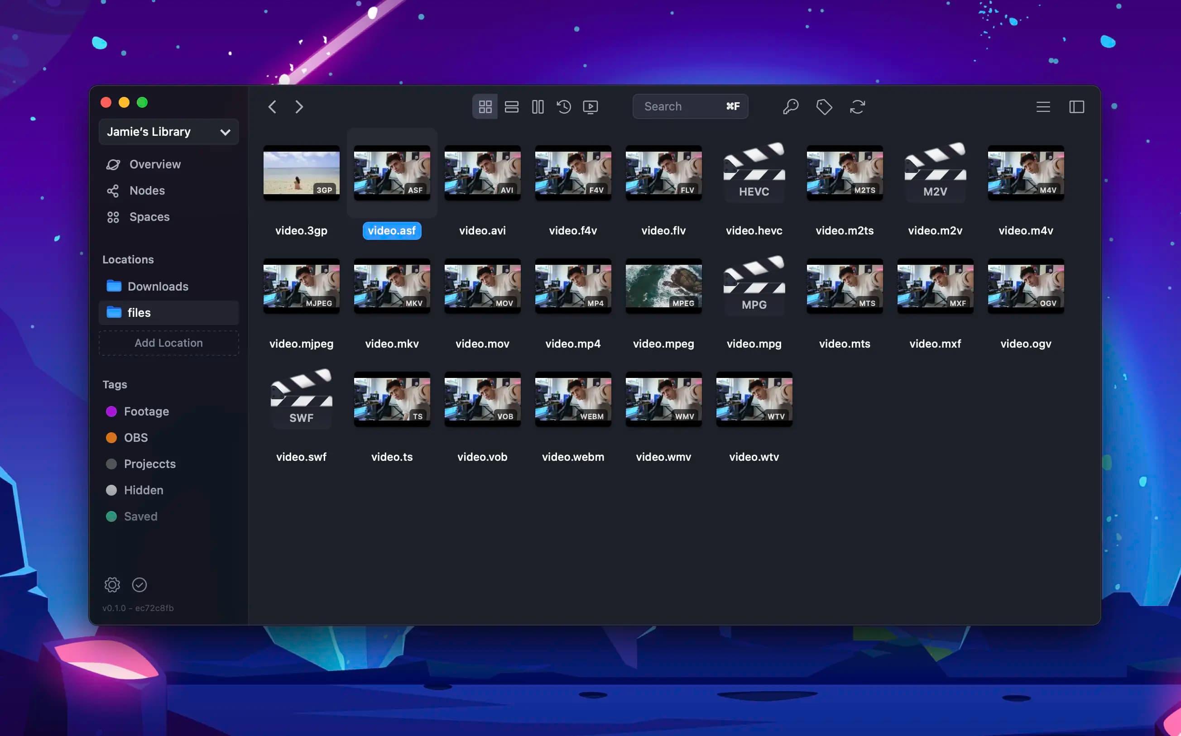The height and width of the screenshot is (736, 1181).
Task: Select the video.wtv thumbnail
Action: pyautogui.click(x=754, y=399)
